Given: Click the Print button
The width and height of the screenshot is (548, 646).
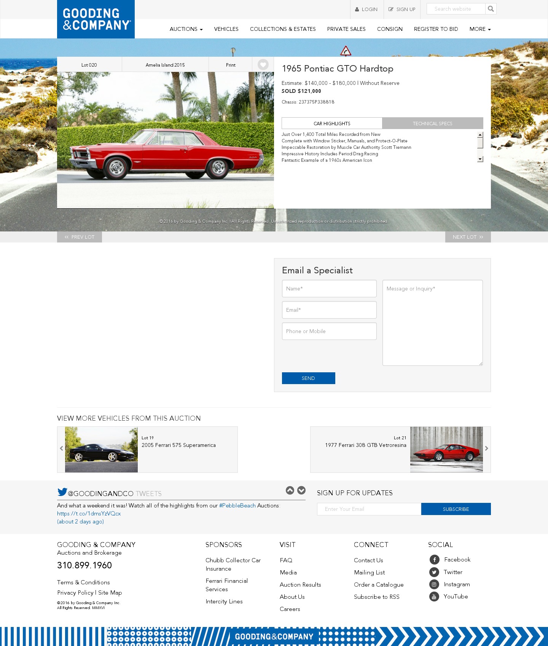Looking at the screenshot, I should click(x=231, y=65).
